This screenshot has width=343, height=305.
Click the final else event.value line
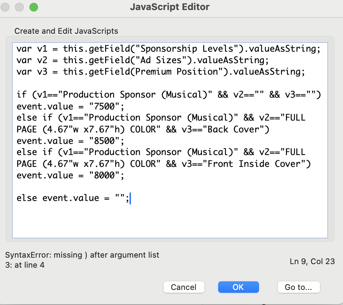pos(72,198)
